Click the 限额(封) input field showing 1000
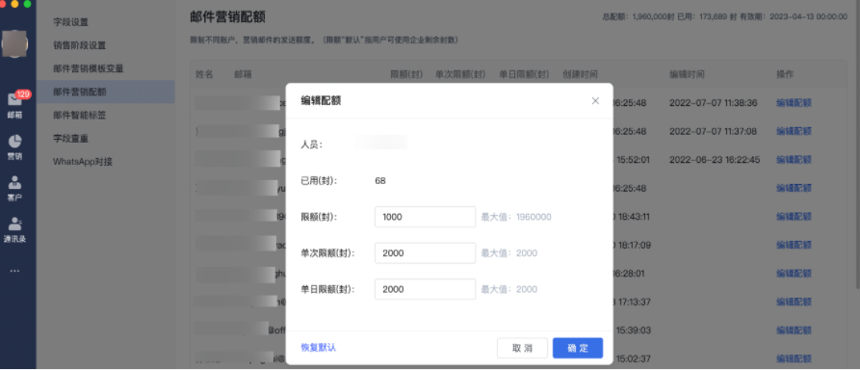 coord(425,217)
